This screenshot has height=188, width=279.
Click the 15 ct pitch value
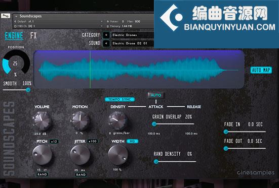pyautogui.click(x=42, y=170)
